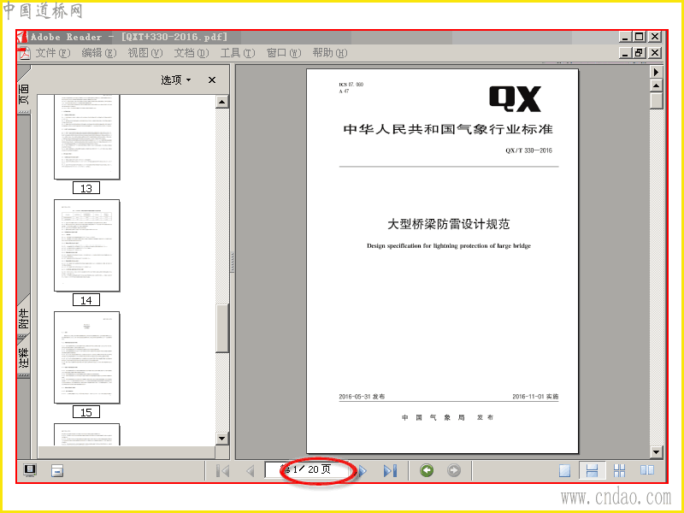The height and width of the screenshot is (513, 684).
Task: Switch to the 附件 side tab
Action: click(24, 318)
